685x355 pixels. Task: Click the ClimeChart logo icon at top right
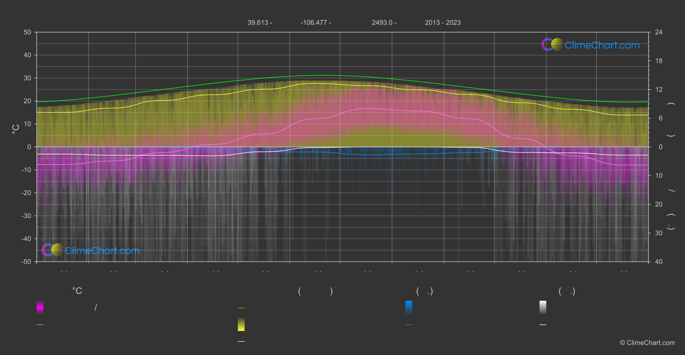click(x=552, y=45)
